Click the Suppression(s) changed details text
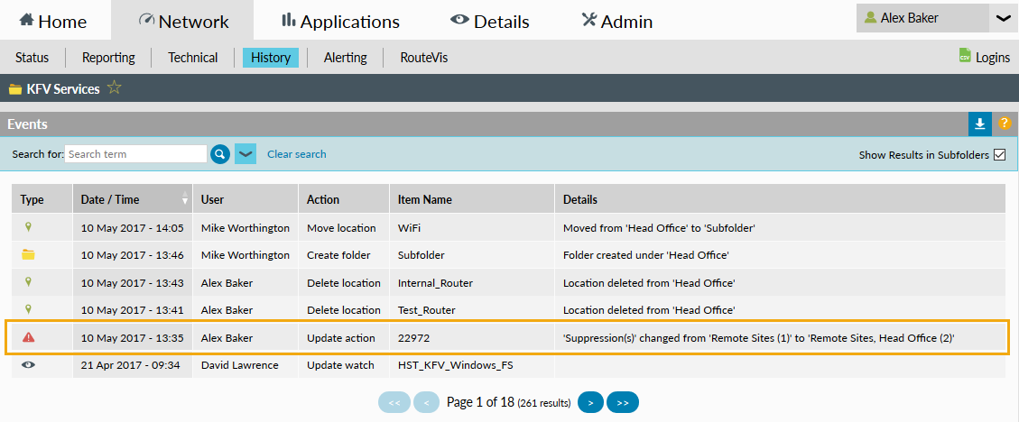This screenshot has width=1019, height=422. click(758, 337)
